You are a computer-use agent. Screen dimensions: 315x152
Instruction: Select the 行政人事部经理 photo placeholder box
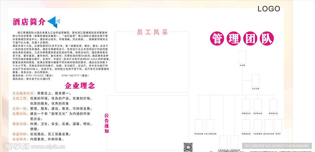210,125
